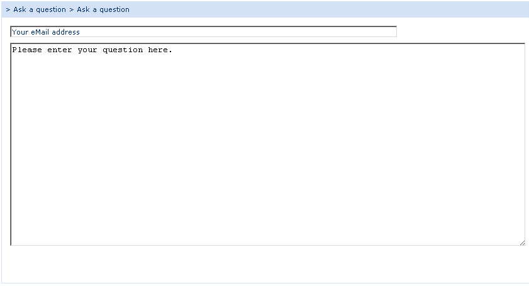Click the word "Please" in the question box
Screen dimensions: 529x286
point(27,50)
